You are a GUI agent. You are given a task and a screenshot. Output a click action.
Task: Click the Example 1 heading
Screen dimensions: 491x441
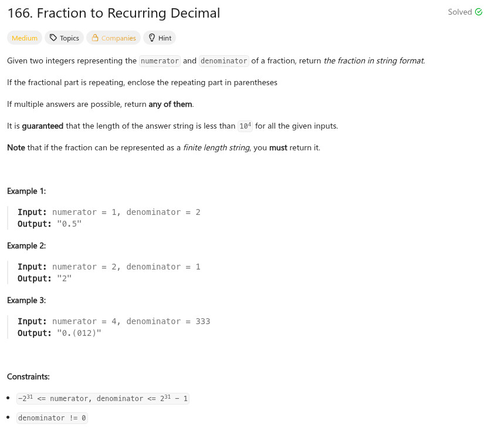(x=26, y=191)
